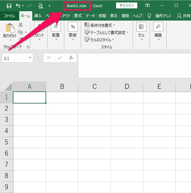The width and height of the screenshot is (191, 193).
Task: Click the Ribbon Display Options icon
Action: click(x=147, y=5)
